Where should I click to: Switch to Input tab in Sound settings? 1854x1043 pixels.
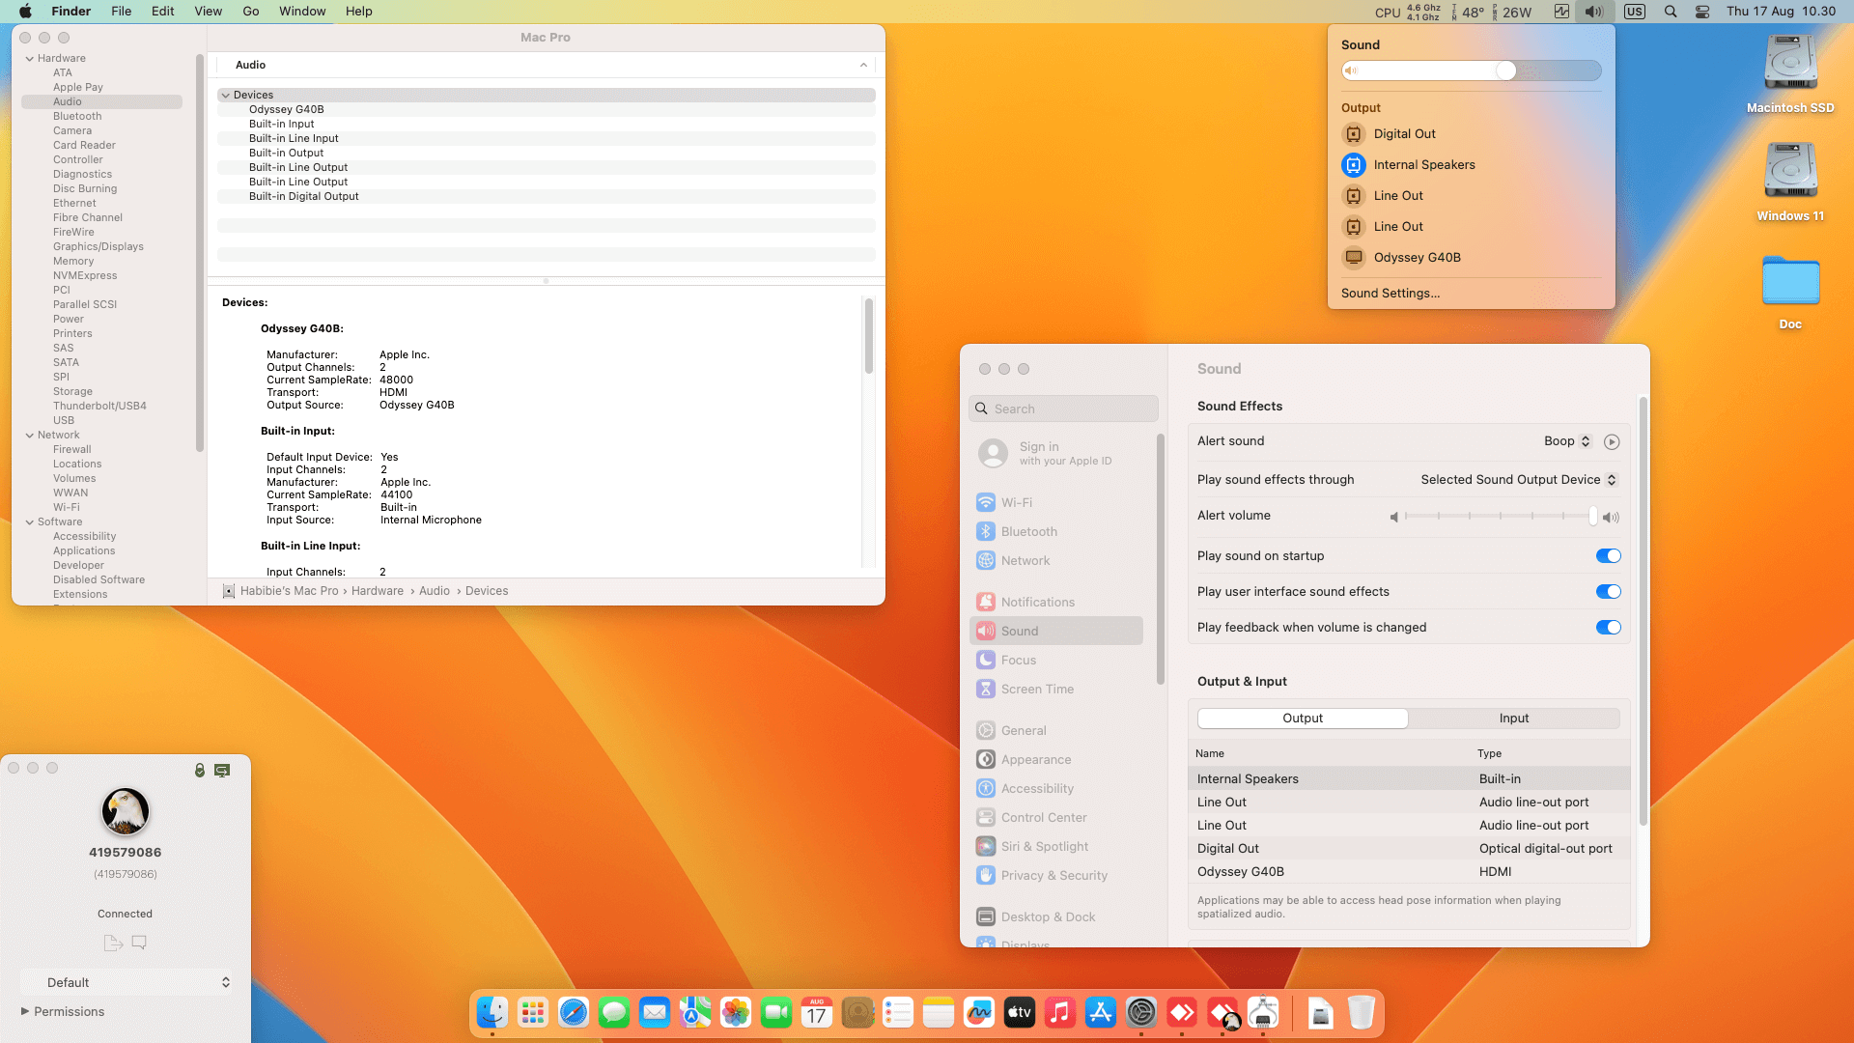(1513, 719)
